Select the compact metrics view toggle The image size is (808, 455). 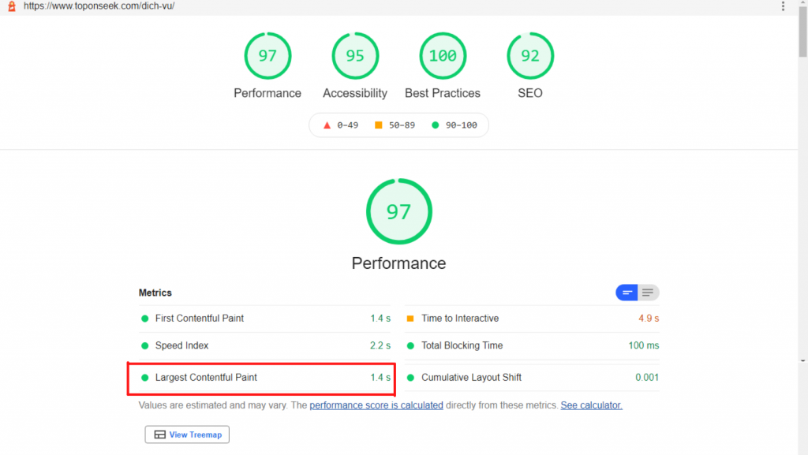pos(627,293)
